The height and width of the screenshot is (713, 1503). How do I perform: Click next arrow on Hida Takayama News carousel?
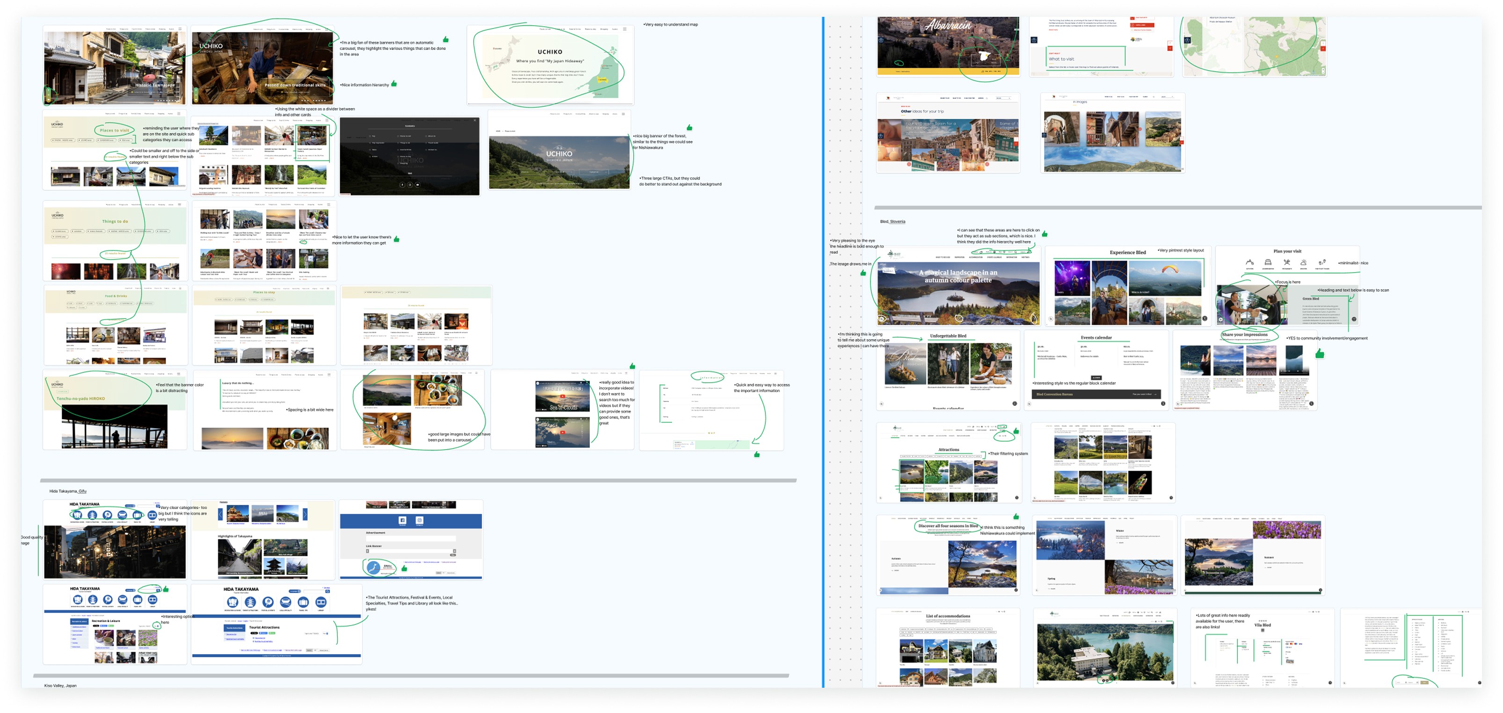pyautogui.click(x=305, y=514)
